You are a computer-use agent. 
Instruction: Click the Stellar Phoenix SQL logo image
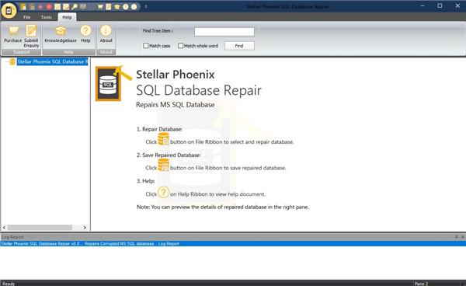(113, 83)
